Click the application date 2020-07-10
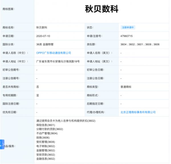Screen dimensions: 171x164 pos(43,36)
